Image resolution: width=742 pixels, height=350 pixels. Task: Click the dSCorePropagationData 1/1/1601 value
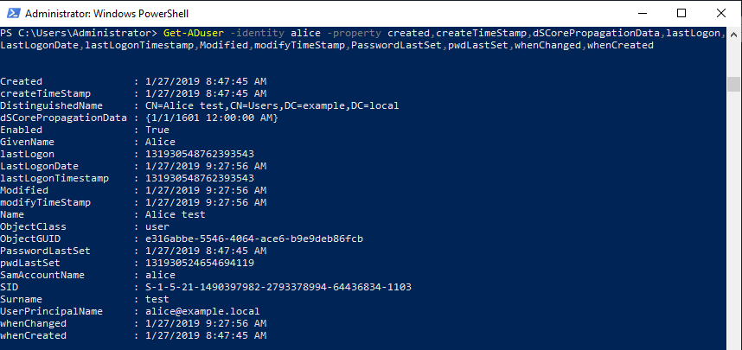(x=212, y=118)
